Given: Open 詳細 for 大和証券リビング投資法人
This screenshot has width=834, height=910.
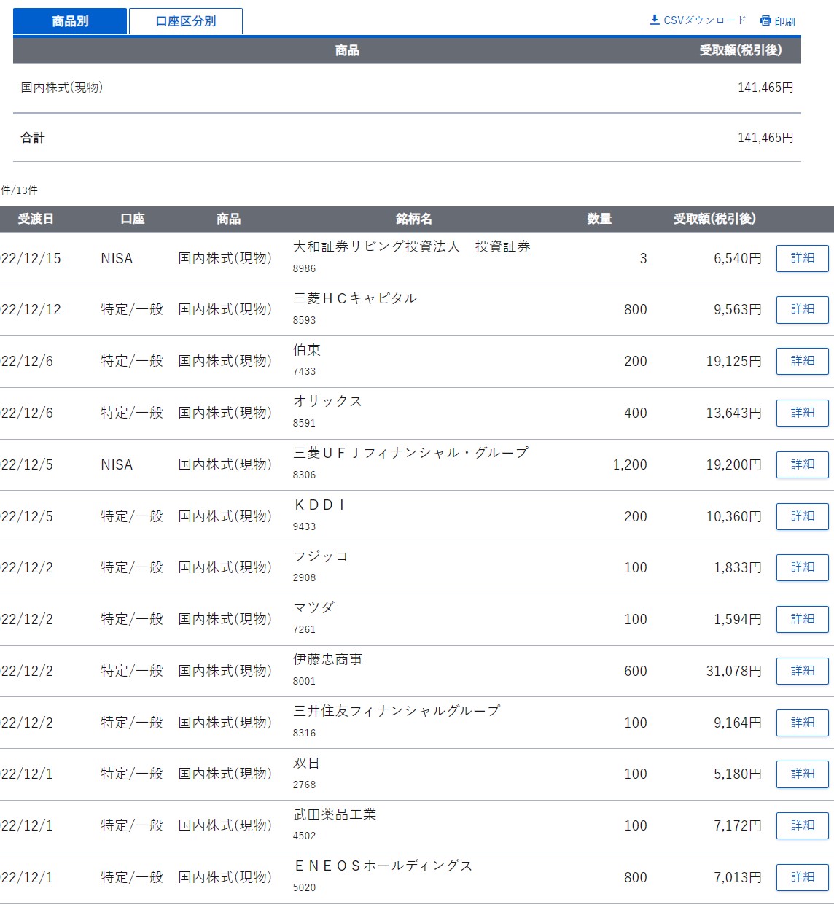Looking at the screenshot, I should (x=802, y=258).
